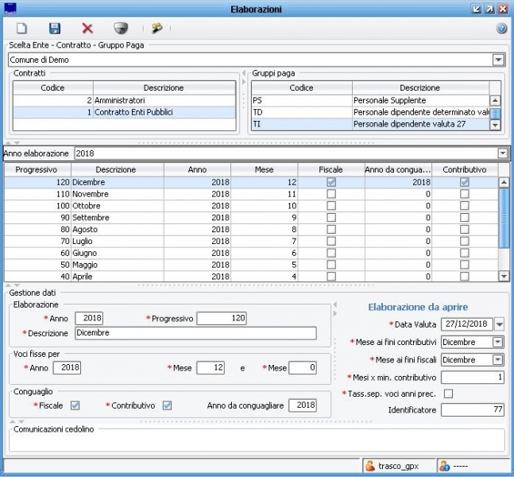Screen dimensions: 514x477
Task: Click the Mese column header
Action: tap(264, 169)
